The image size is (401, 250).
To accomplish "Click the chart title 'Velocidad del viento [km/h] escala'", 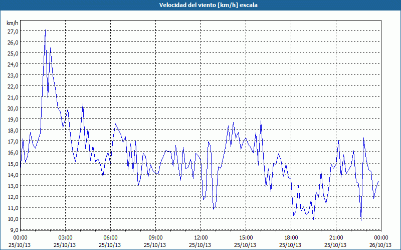I will click(208, 5).
